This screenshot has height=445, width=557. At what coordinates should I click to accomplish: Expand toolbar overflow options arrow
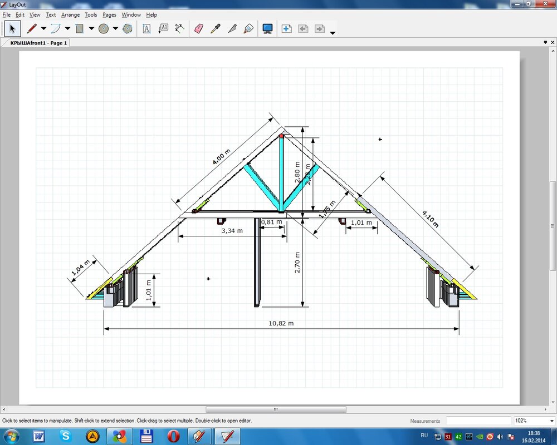(x=333, y=33)
